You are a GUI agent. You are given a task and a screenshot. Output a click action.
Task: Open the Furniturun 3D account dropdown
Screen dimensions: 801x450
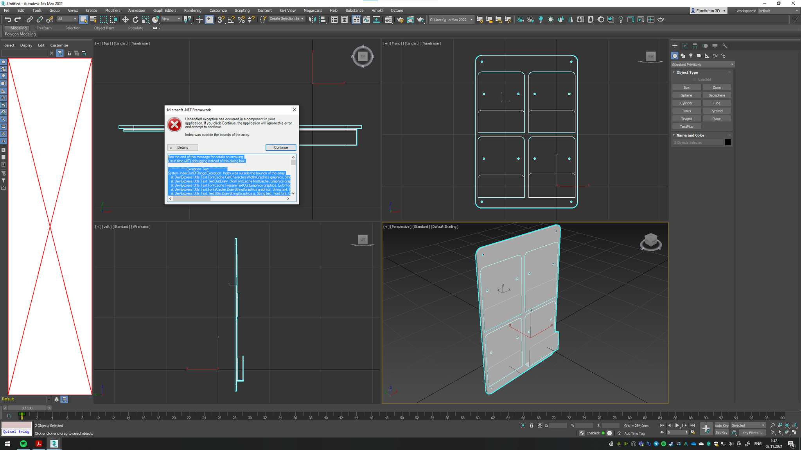[x=708, y=11]
